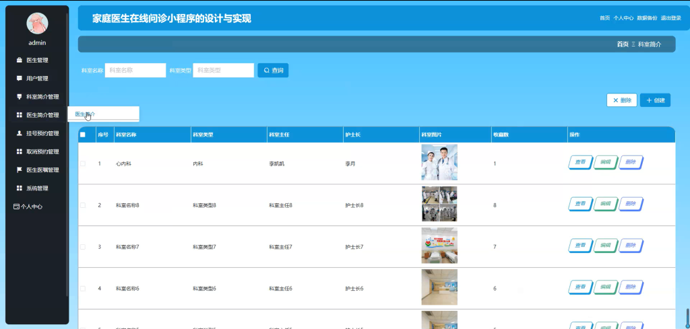Open the 心内科 department photo thumbnail
This screenshot has width=690, height=329.
(x=439, y=162)
